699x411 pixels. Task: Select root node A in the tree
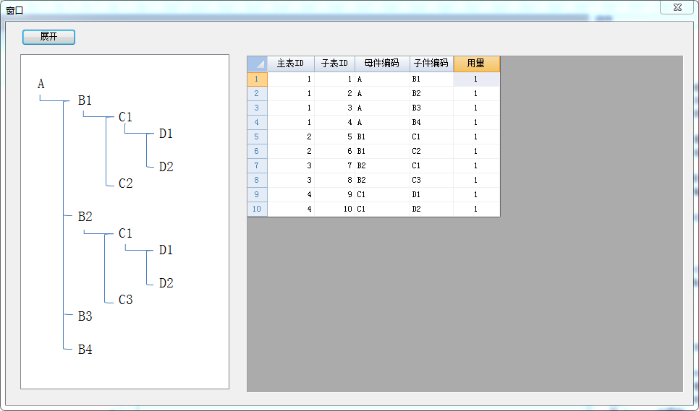coord(41,84)
